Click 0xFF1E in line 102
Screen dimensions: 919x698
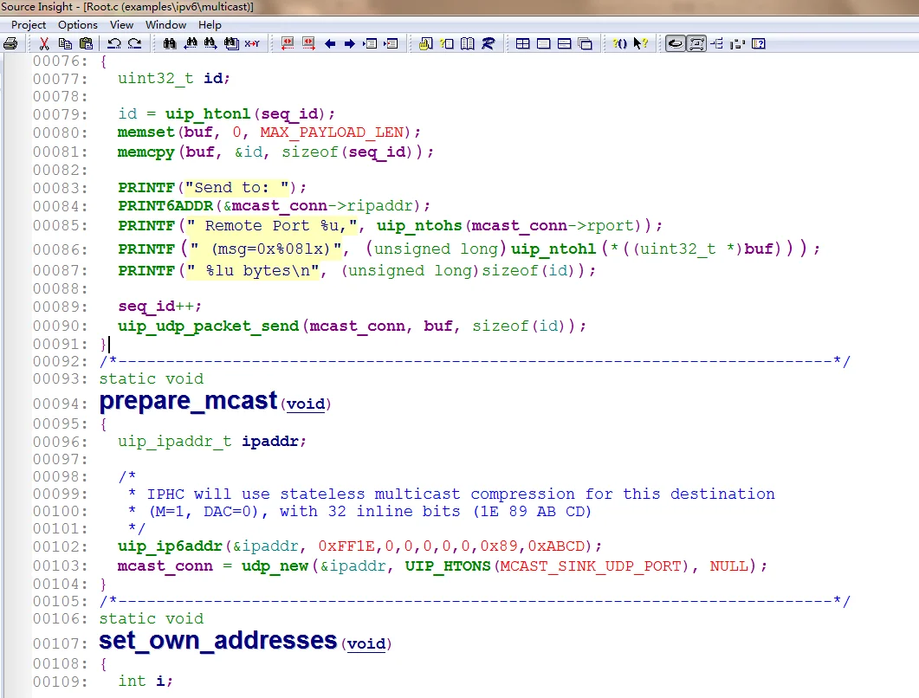pyautogui.click(x=346, y=546)
